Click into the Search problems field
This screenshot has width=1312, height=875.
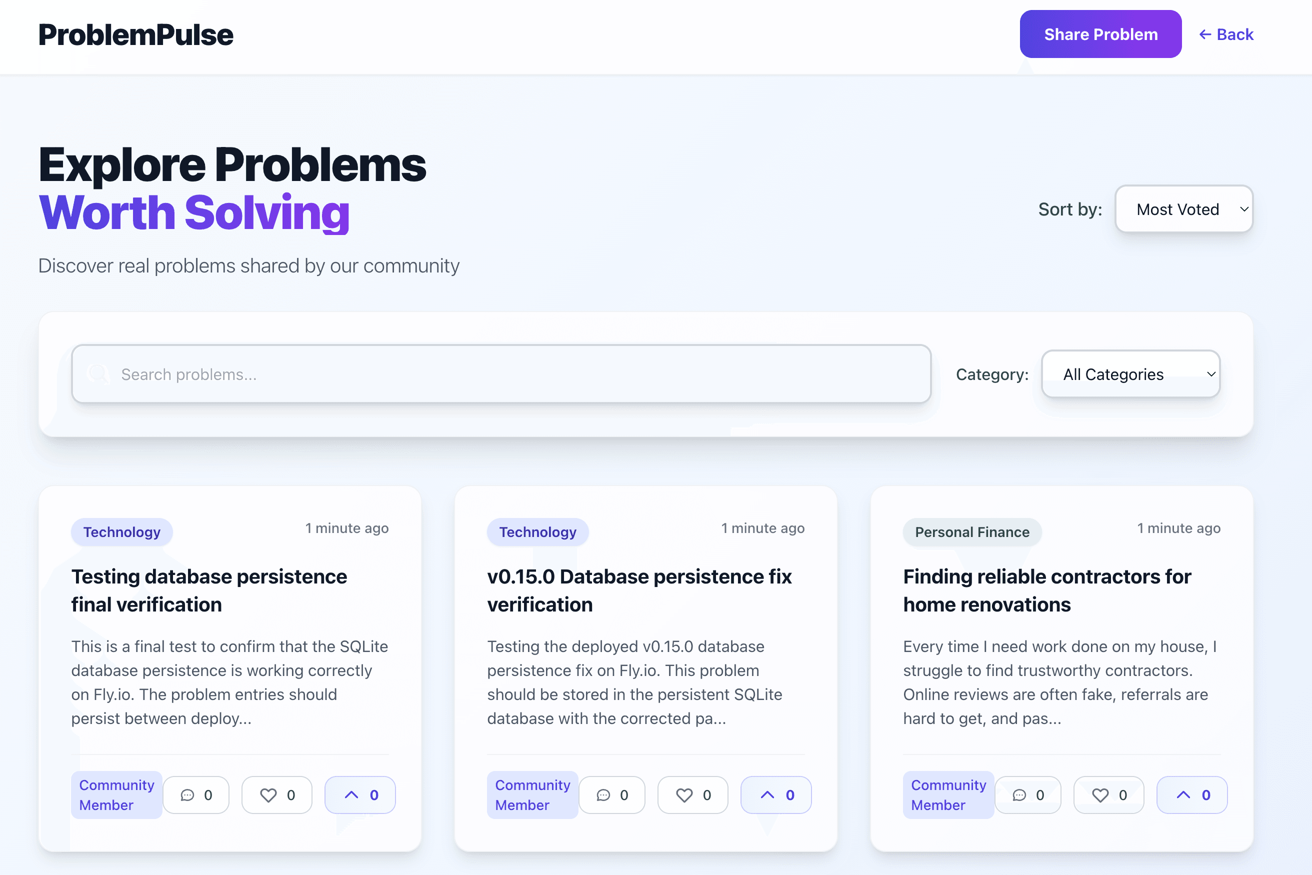[501, 374]
